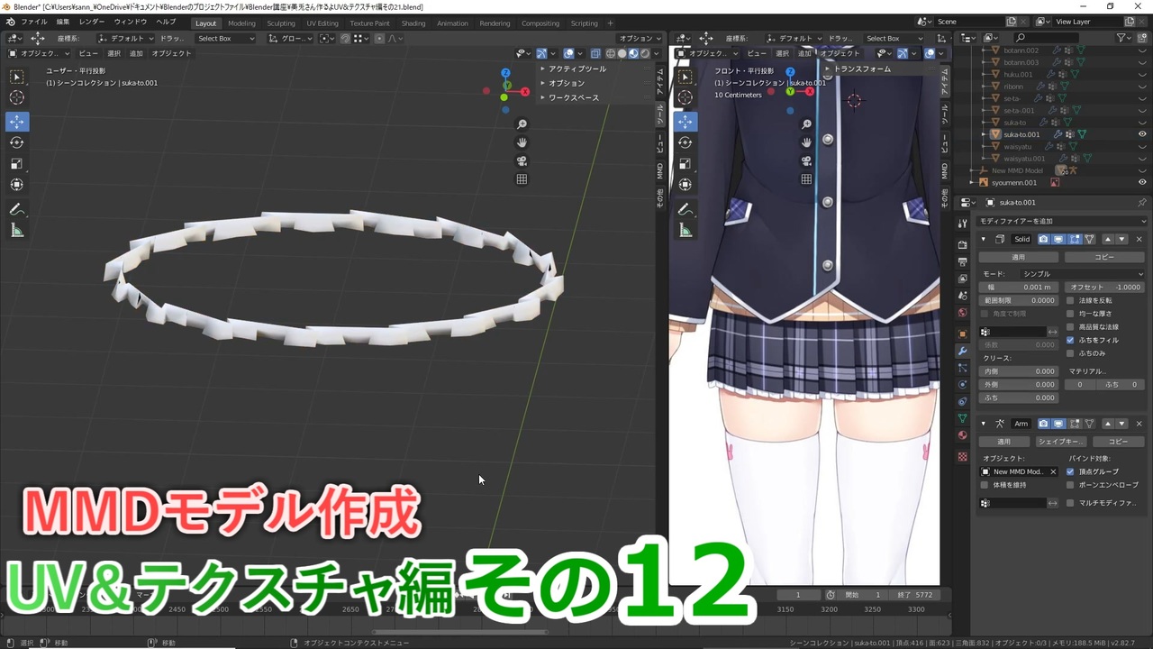Viewport: 1153px width, 649px height.
Task: Click the frame number field in the timeline
Action: pyautogui.click(x=797, y=594)
